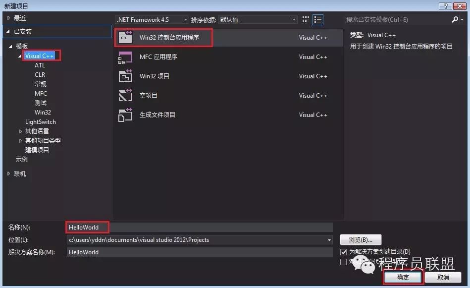Select CLR under Visual C++

tap(40, 75)
